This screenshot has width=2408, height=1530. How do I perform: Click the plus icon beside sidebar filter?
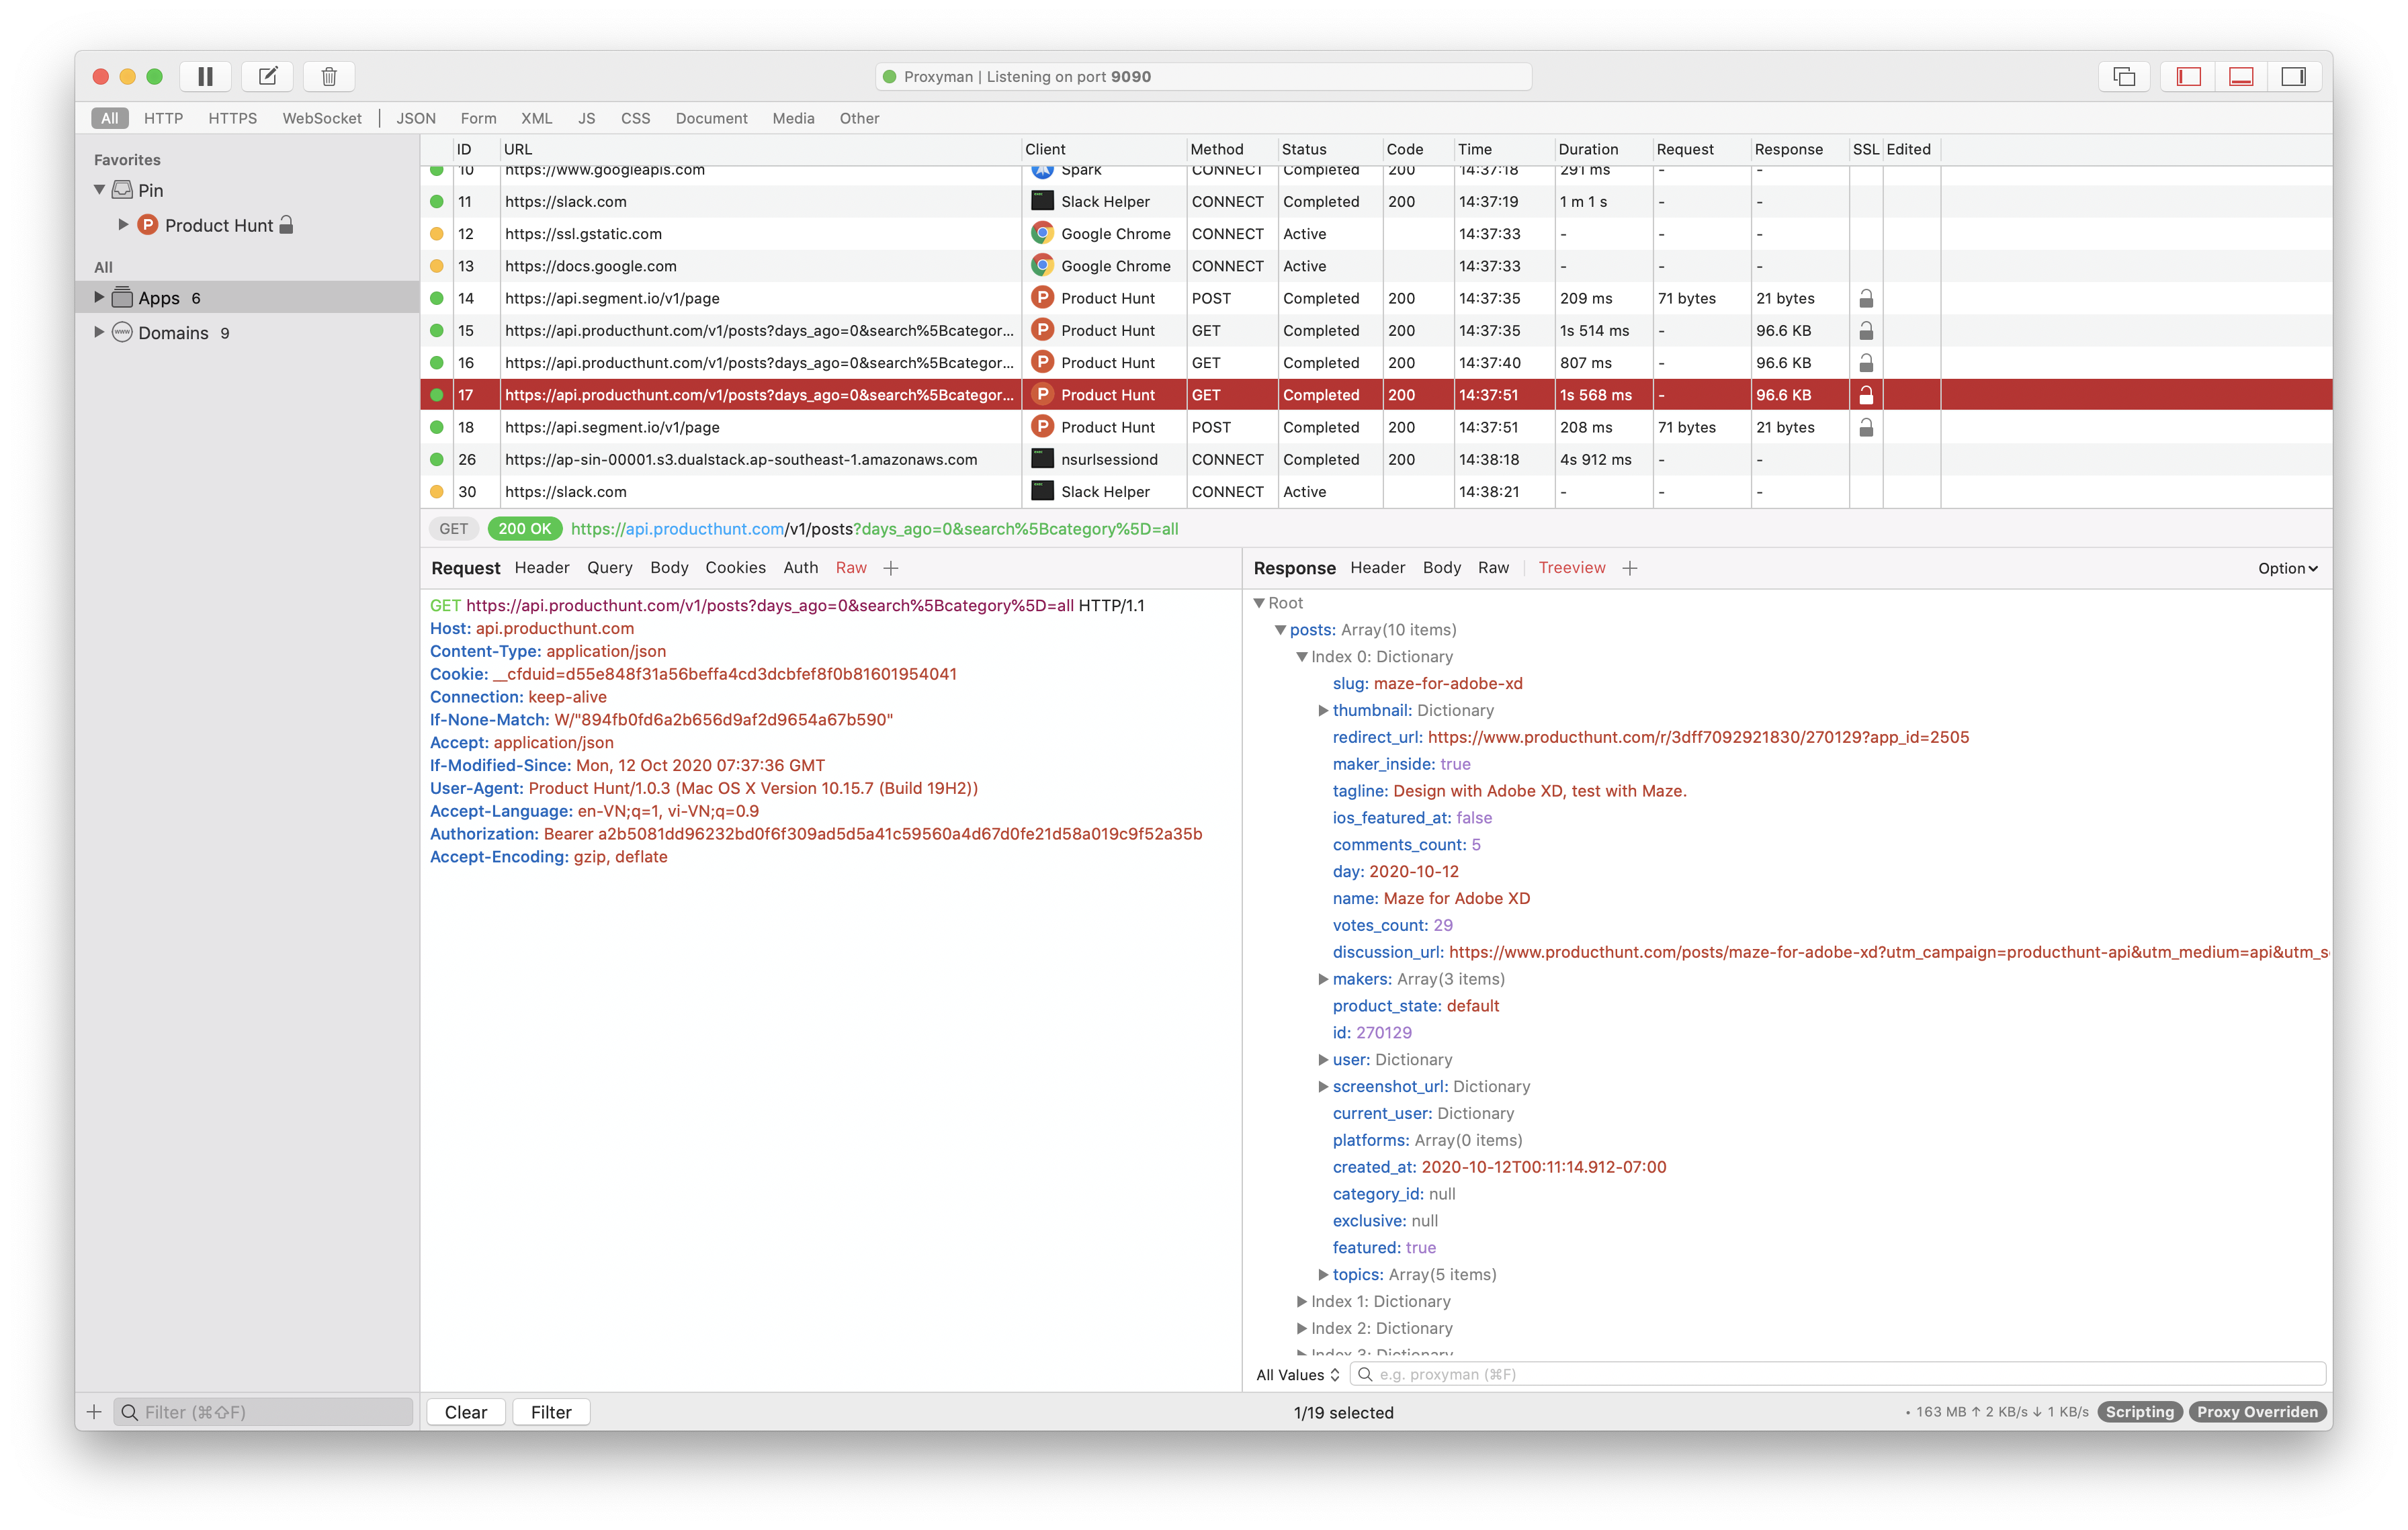pyautogui.click(x=94, y=1411)
